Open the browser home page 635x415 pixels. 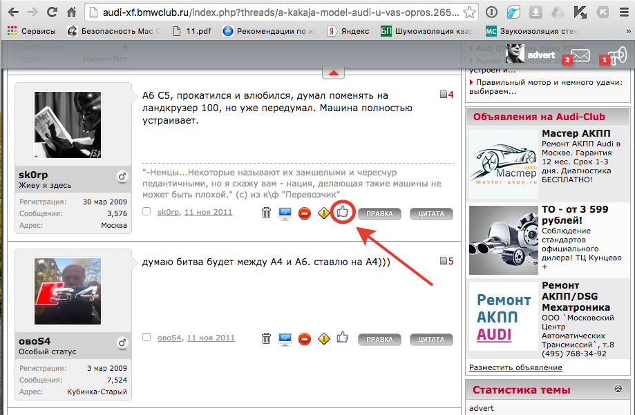click(x=72, y=12)
